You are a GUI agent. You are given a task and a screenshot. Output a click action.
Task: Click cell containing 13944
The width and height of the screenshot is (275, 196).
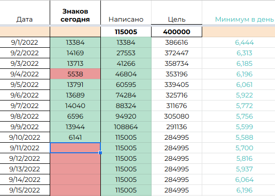[x=75, y=127]
